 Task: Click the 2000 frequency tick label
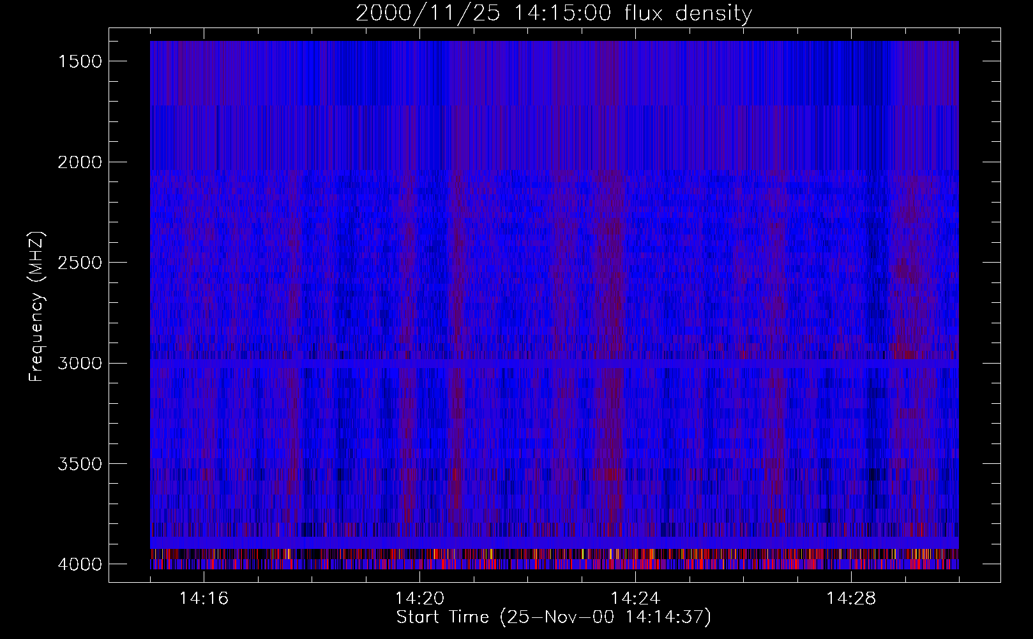tap(80, 162)
